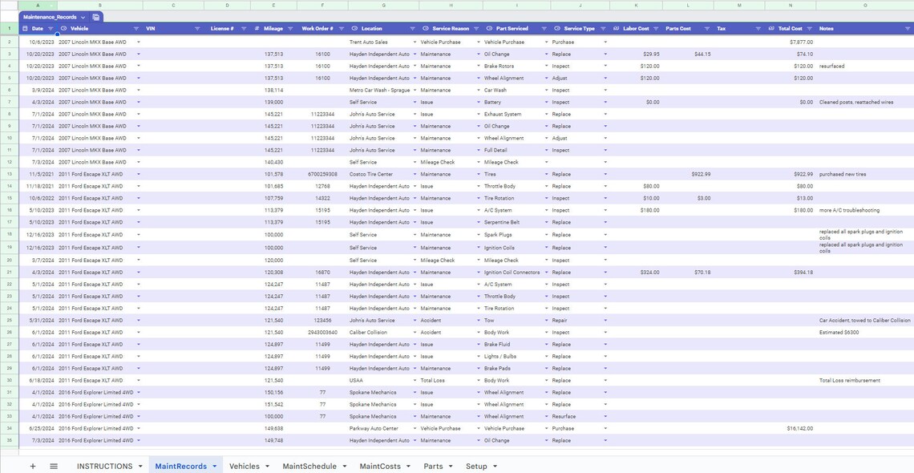
Task: Open the Maintenance_Records table name dropdown
Action: pyautogui.click(x=83, y=17)
